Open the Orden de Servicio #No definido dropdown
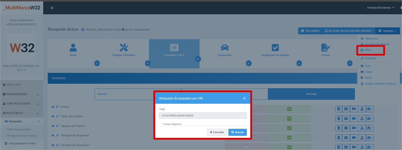This screenshot has width=402, height=150. (x=349, y=31)
